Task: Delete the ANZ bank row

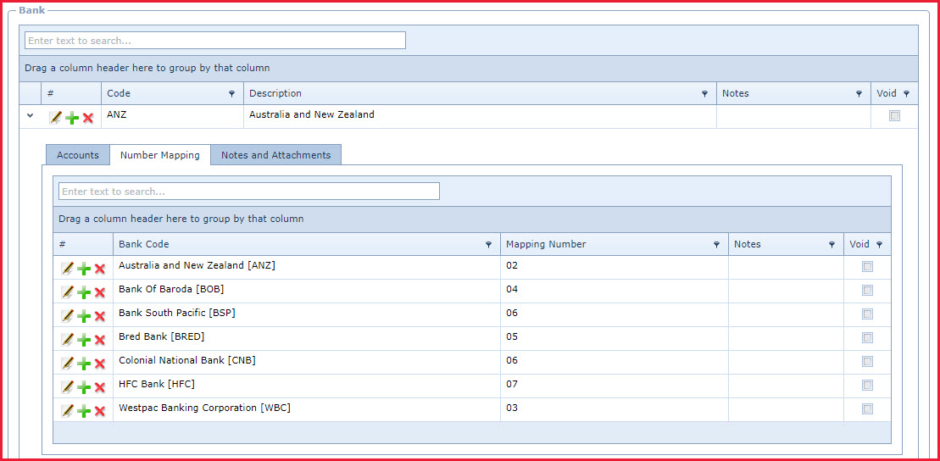Action: (x=88, y=118)
